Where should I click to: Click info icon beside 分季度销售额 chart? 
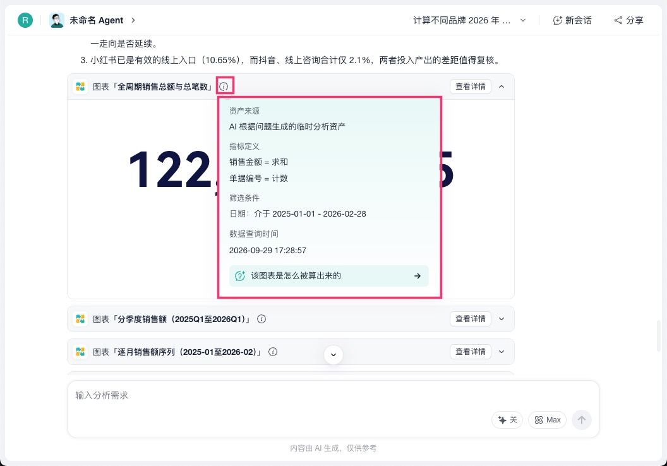click(261, 319)
